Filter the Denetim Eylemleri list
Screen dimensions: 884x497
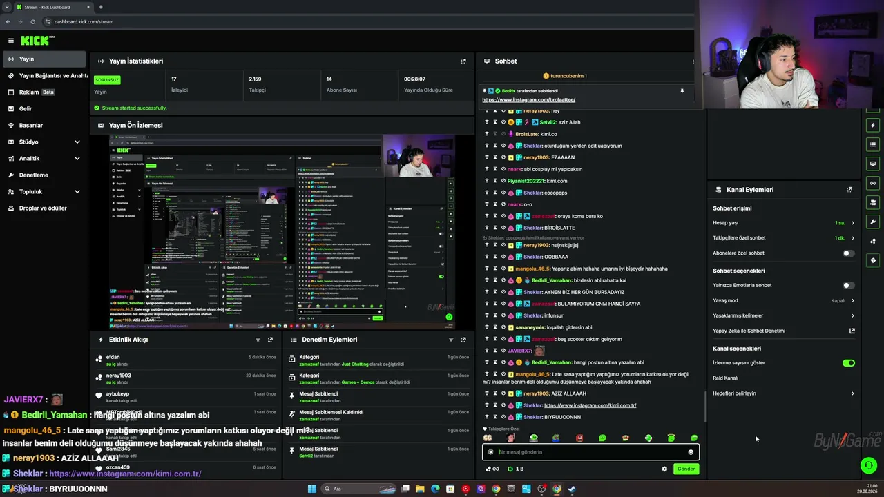click(x=451, y=340)
